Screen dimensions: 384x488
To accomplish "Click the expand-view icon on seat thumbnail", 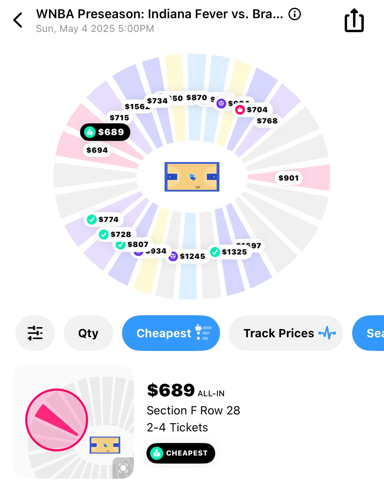I will click(123, 468).
